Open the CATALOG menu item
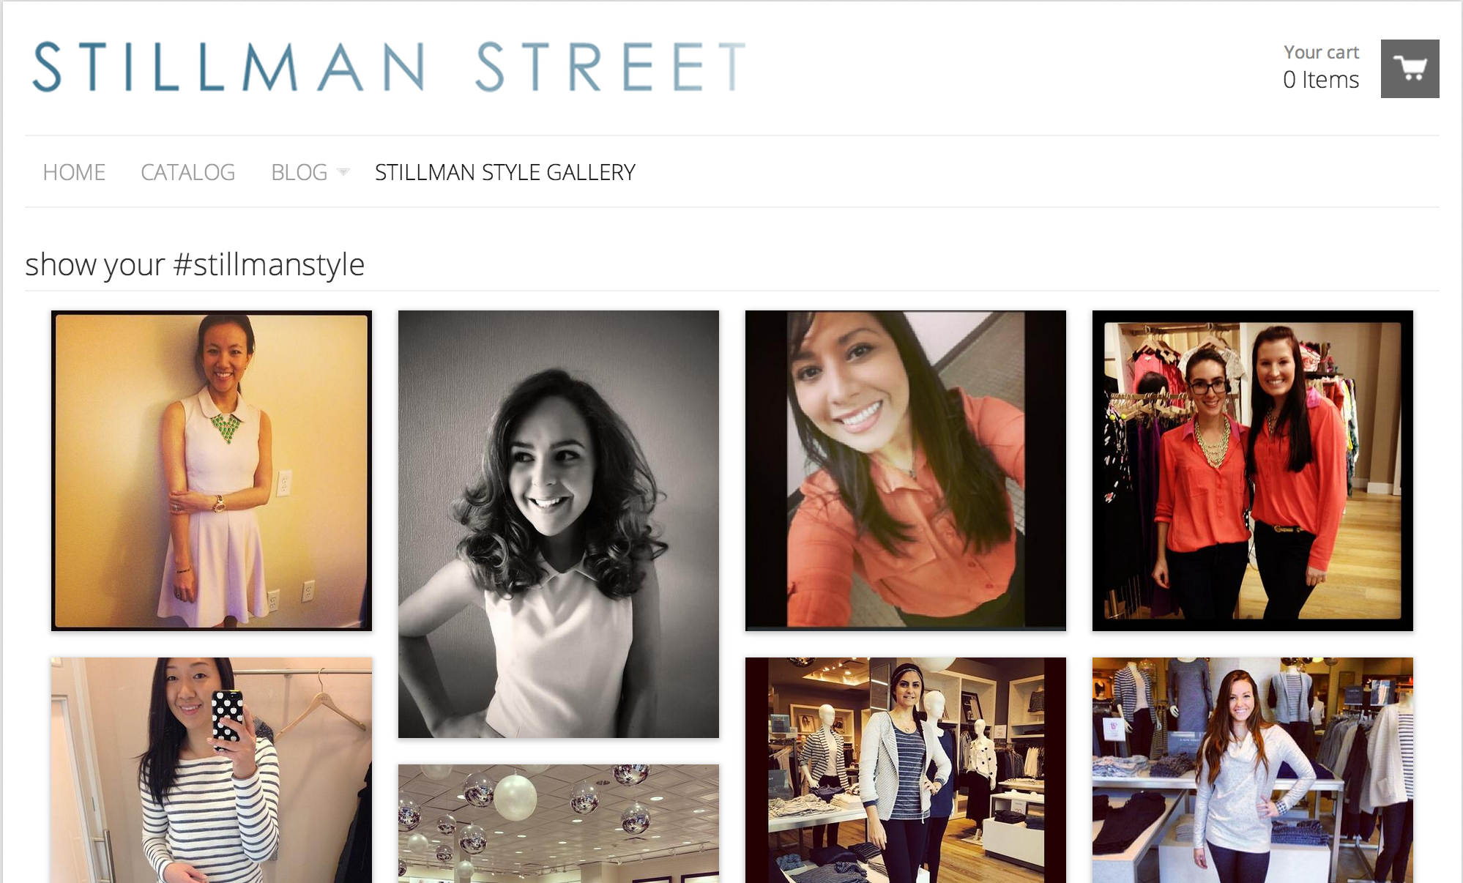The width and height of the screenshot is (1463, 883). pos(187,172)
